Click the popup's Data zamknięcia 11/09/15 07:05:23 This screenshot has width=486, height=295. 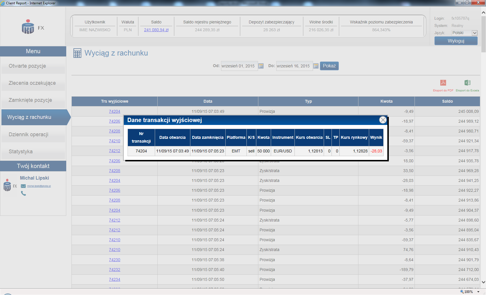(x=208, y=151)
